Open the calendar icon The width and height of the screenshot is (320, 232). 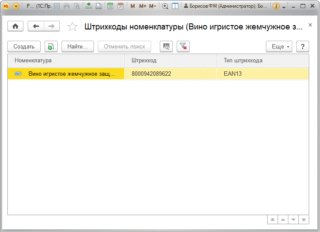(121, 6)
